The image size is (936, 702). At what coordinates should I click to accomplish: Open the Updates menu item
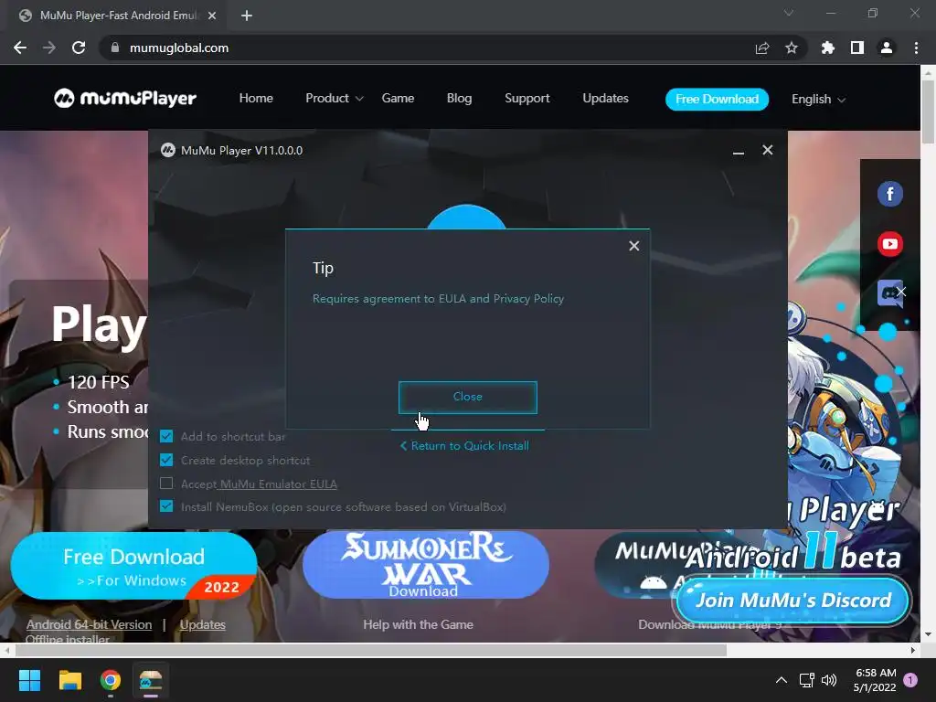pyautogui.click(x=605, y=99)
